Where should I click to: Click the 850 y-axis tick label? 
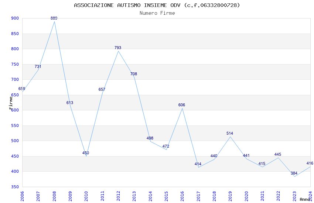(15, 34)
